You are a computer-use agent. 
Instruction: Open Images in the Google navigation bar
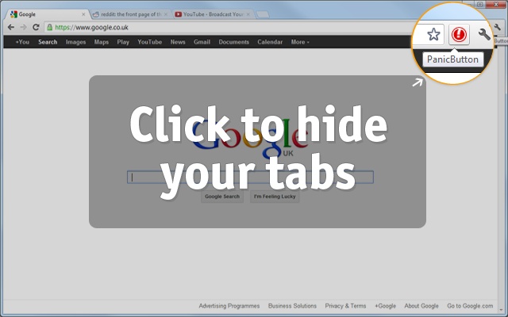click(75, 42)
